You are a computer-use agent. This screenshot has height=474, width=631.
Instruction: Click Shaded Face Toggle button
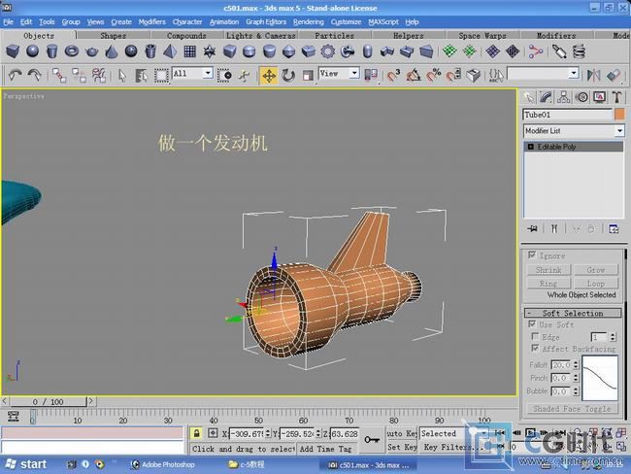pos(572,409)
